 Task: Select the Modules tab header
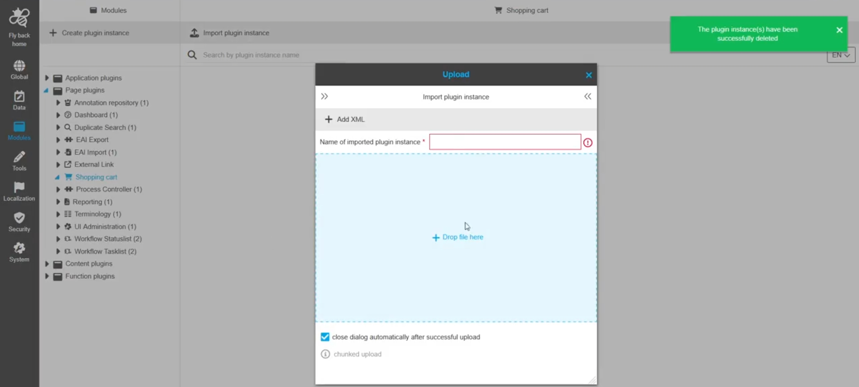(109, 10)
